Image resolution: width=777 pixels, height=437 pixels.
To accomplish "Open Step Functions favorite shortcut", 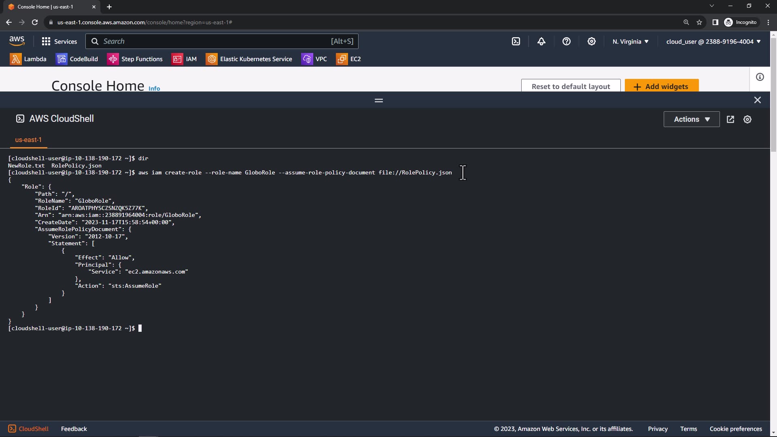I will pos(135,59).
